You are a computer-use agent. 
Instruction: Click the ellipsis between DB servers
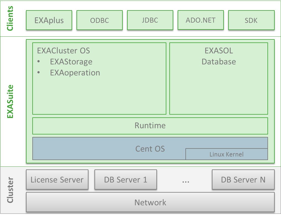(x=186, y=181)
